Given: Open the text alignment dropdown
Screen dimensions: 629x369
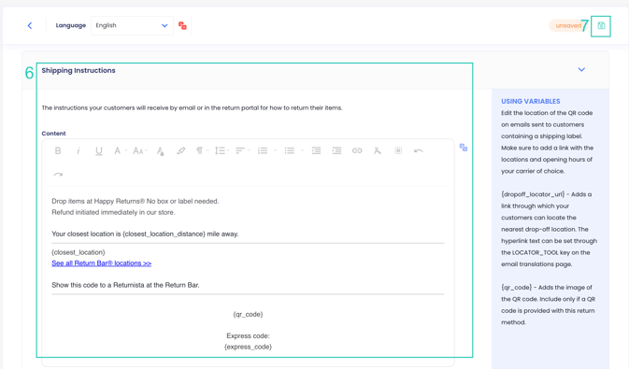Looking at the screenshot, I should (242, 150).
